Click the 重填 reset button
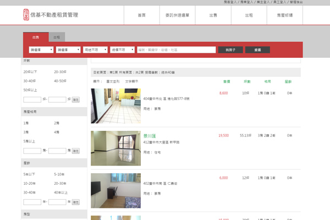The width and height of the screenshot is (330, 220). [x=257, y=50]
